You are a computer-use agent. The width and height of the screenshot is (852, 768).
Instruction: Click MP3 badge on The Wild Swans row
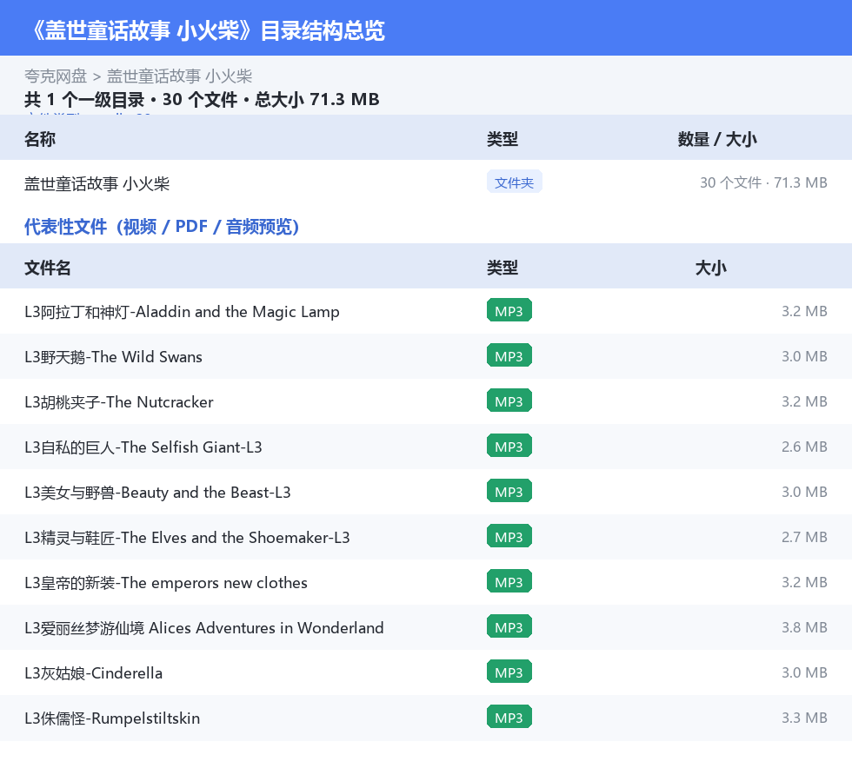(509, 355)
